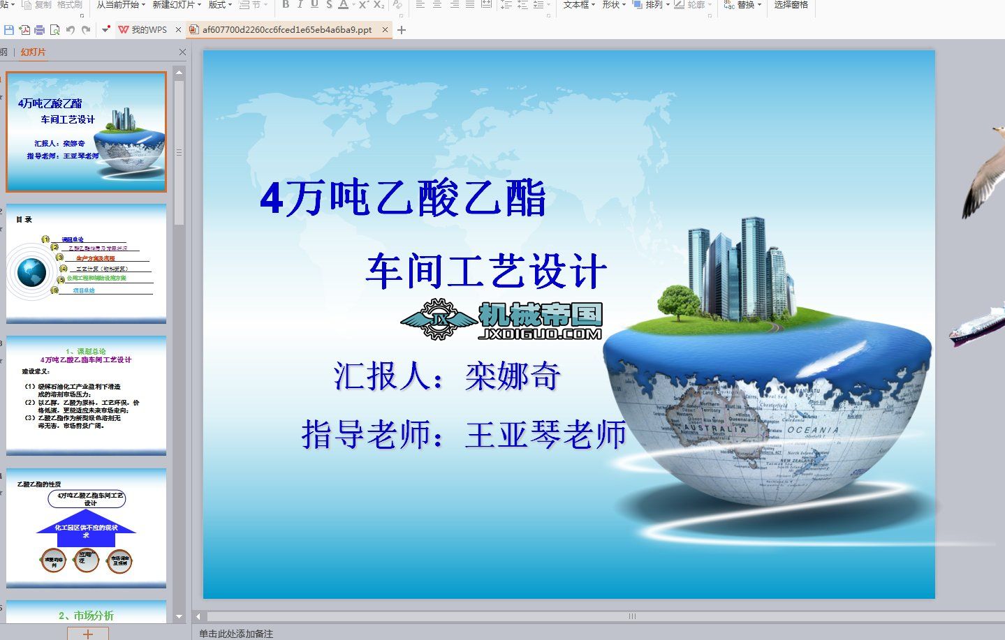Export the file to PDF

tap(24, 30)
